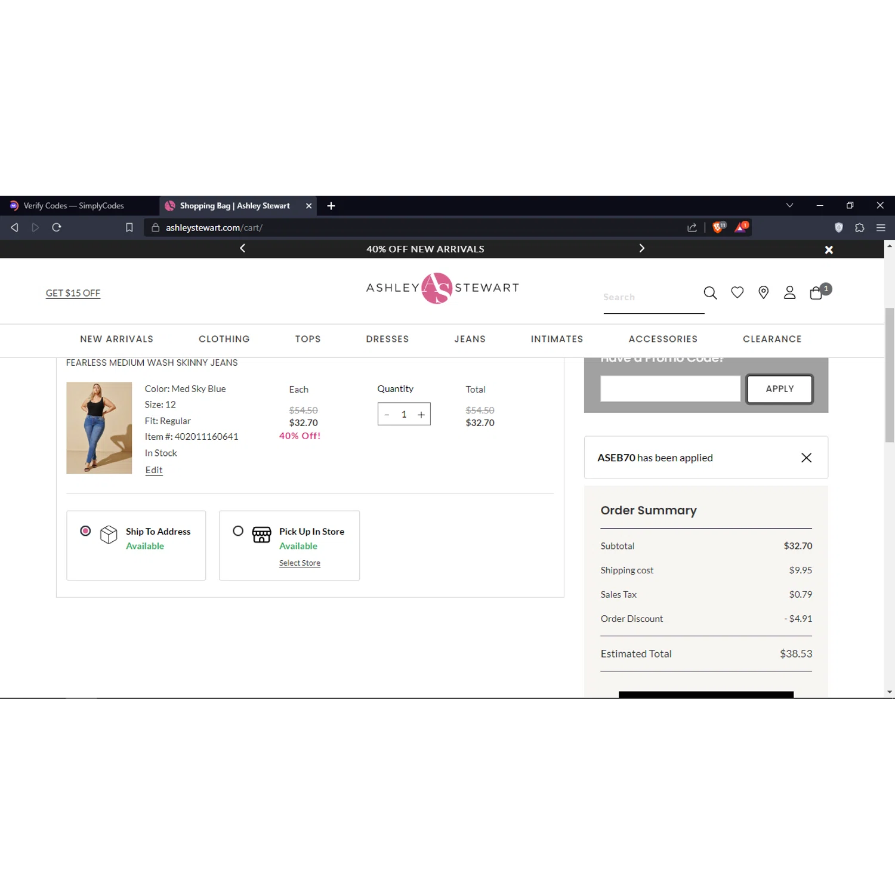The height and width of the screenshot is (895, 895).
Task: Open the ACCESSORIES menu
Action: pos(663,339)
